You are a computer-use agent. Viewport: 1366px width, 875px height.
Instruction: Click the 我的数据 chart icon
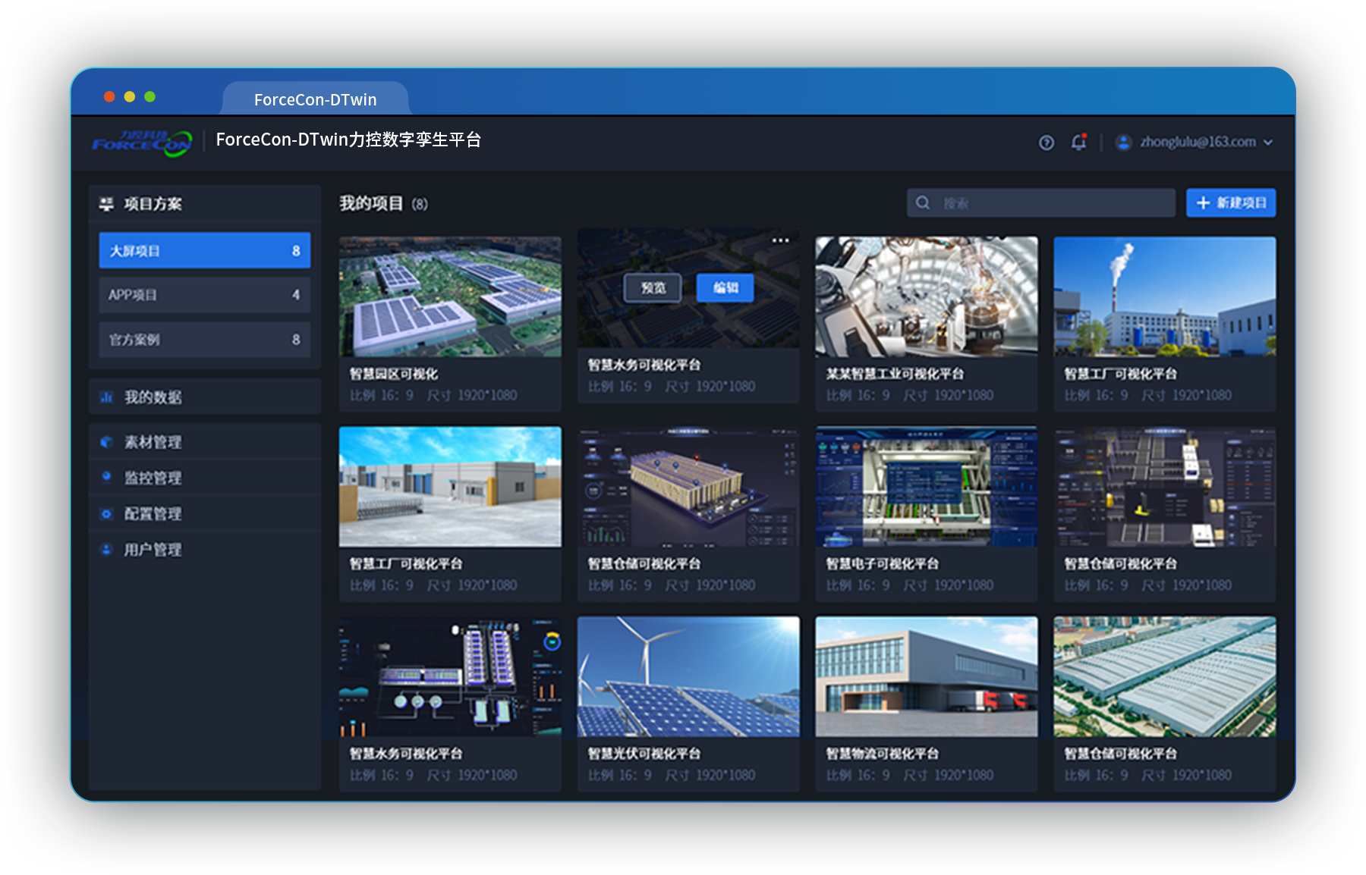click(x=106, y=397)
